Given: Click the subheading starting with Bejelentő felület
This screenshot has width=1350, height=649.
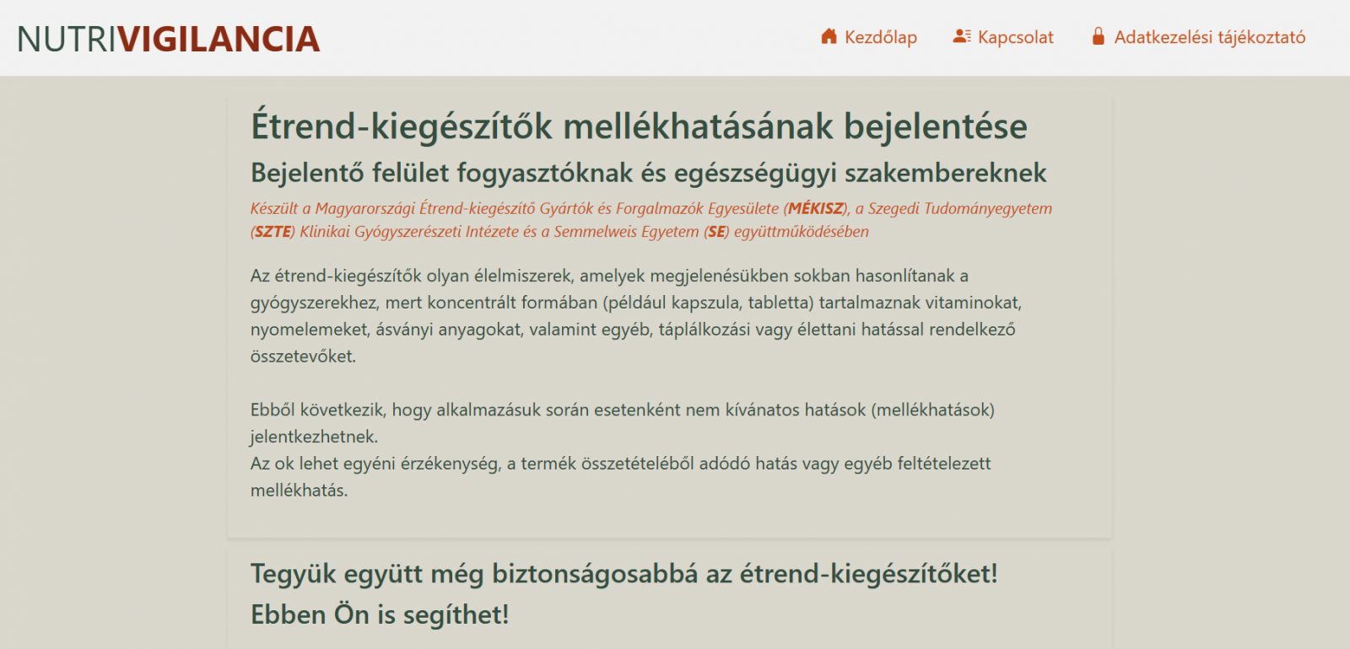Looking at the screenshot, I should [x=648, y=173].
